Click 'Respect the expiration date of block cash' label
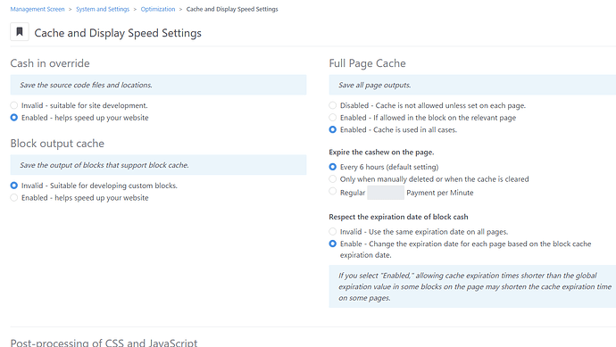 coord(398,217)
